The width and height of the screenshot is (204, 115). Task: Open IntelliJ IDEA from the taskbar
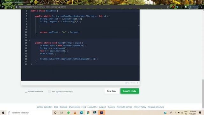[101, 112]
